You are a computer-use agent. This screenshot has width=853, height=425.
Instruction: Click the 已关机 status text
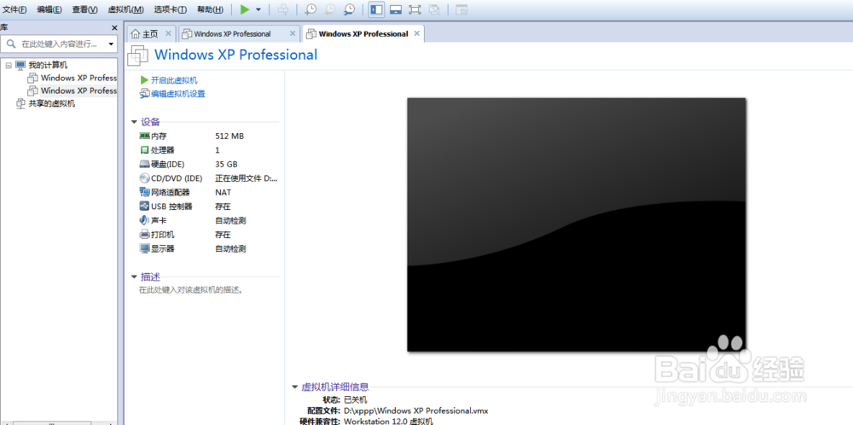coord(356,400)
